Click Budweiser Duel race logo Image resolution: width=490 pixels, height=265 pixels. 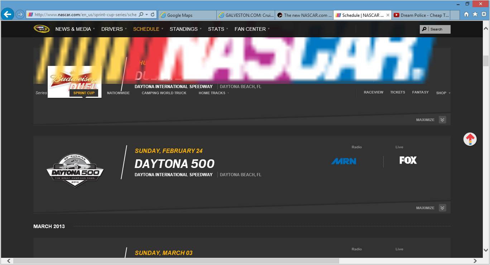pyautogui.click(x=75, y=81)
